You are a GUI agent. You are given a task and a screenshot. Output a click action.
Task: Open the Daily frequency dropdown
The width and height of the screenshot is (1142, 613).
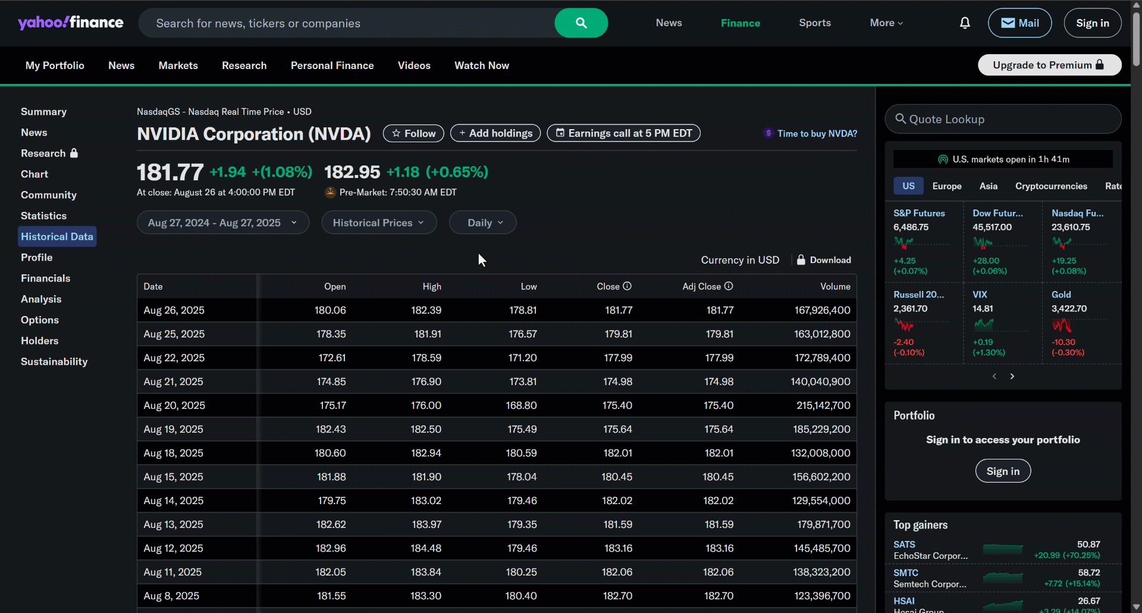coord(482,223)
